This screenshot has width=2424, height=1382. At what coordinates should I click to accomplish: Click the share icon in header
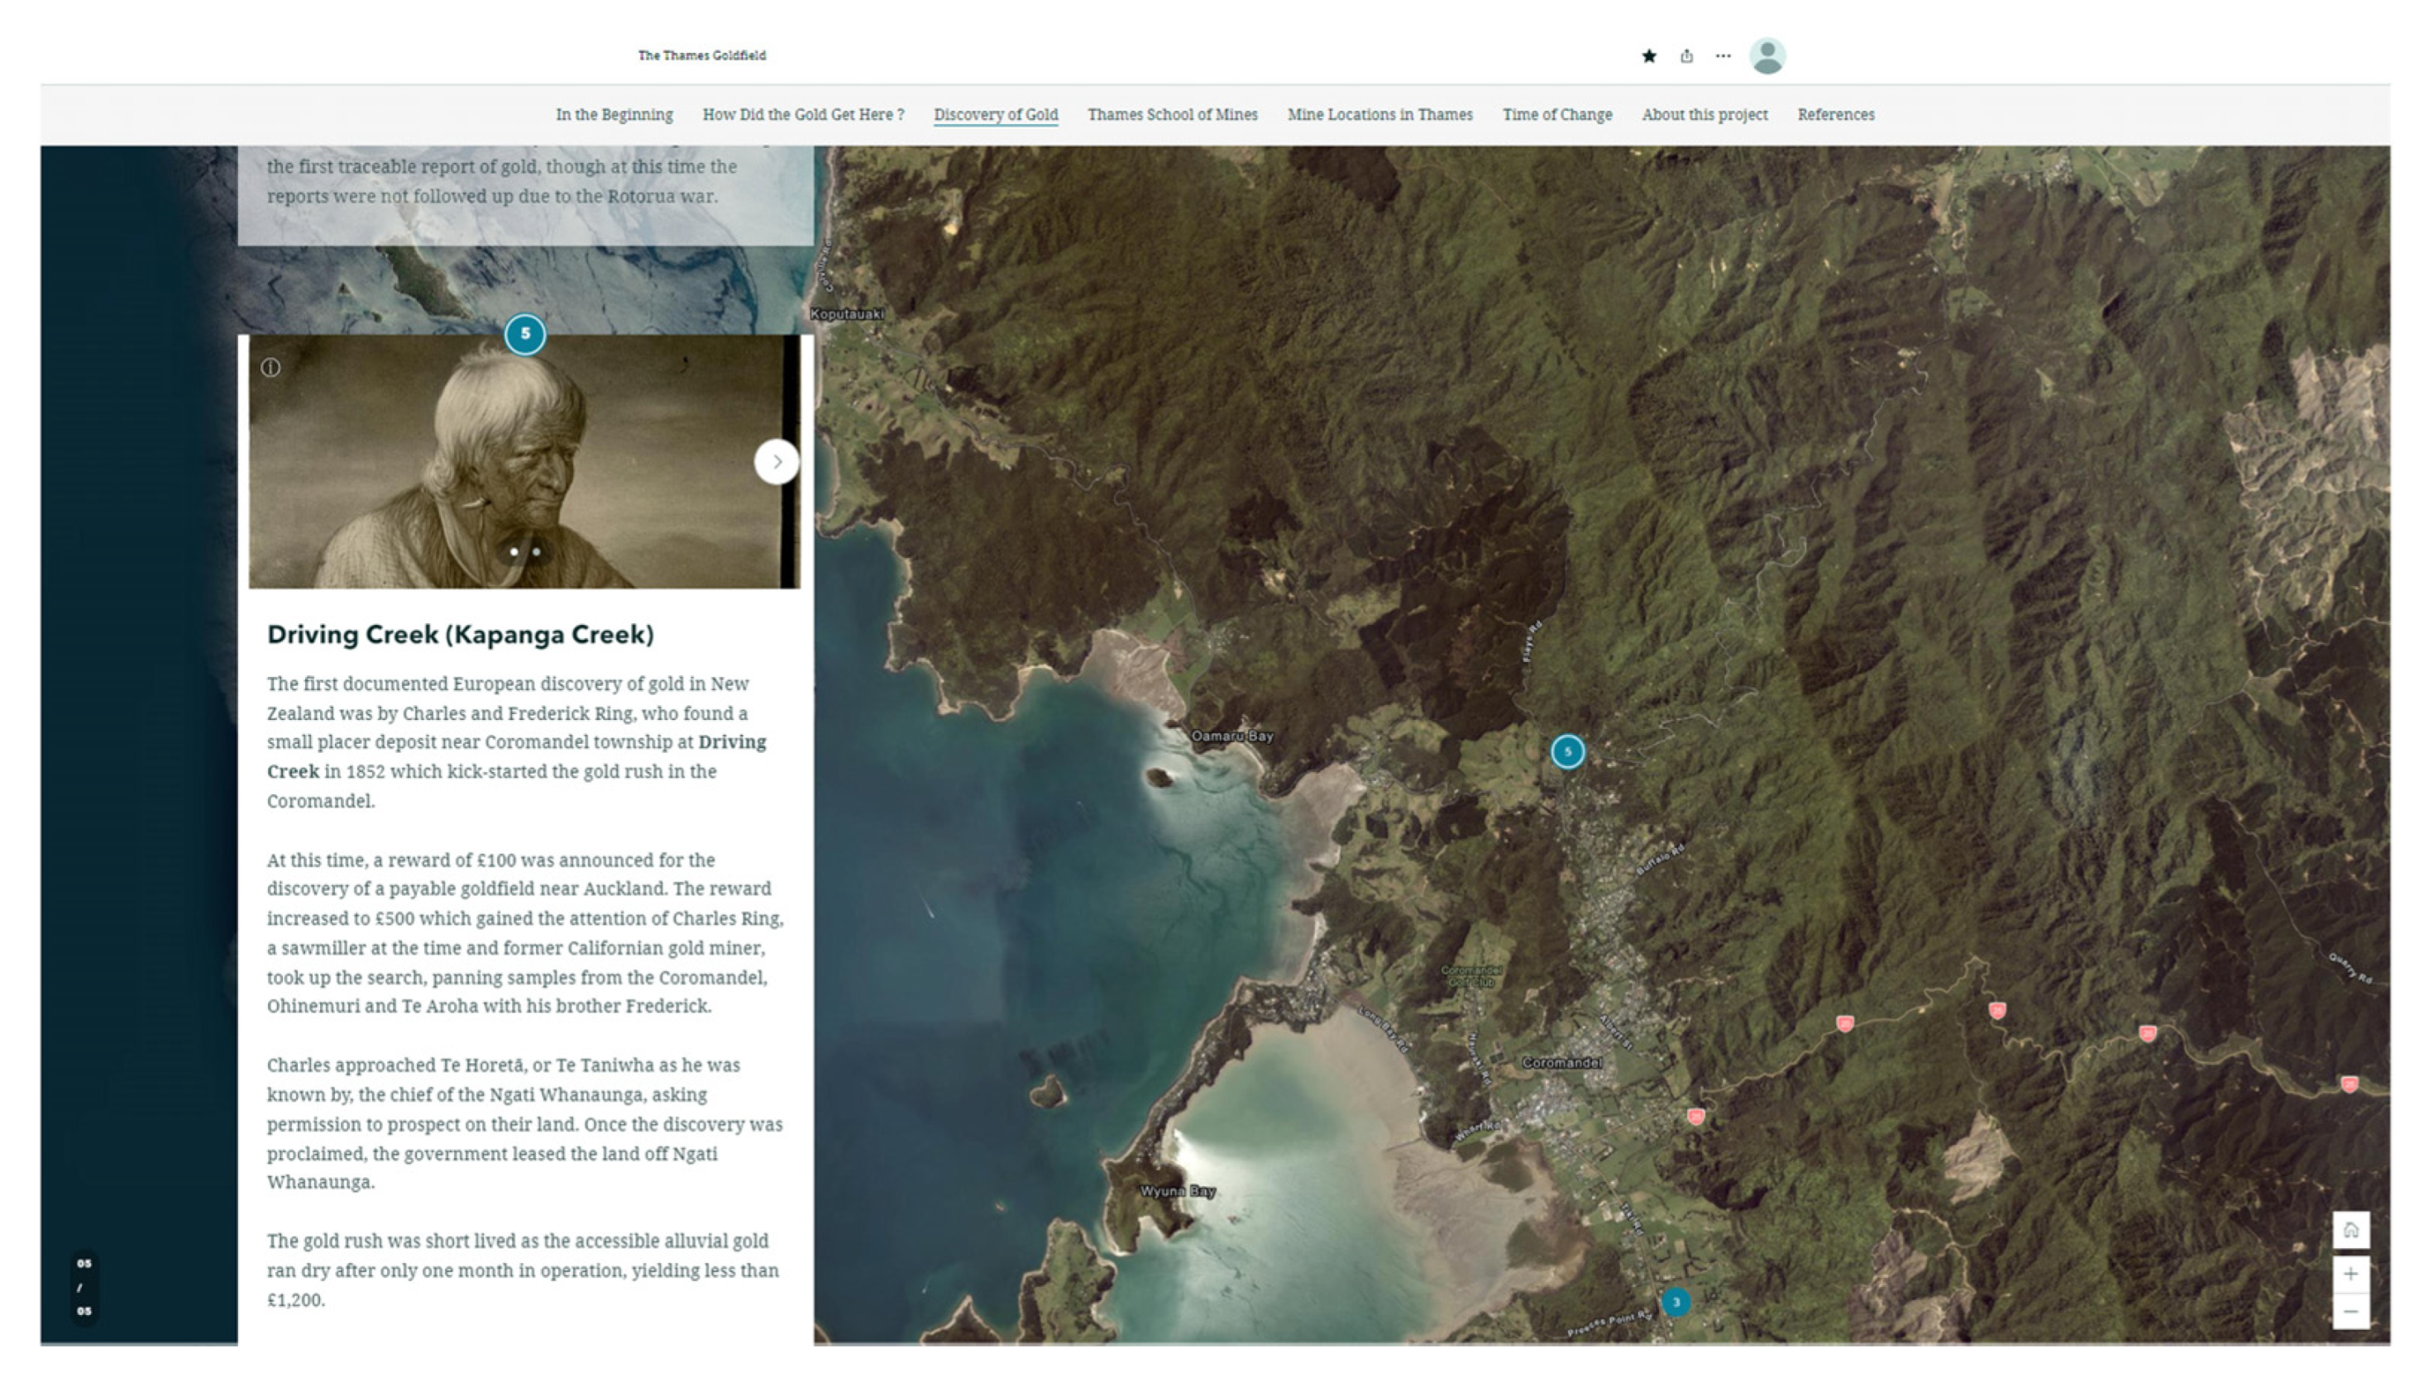pos(1686,56)
